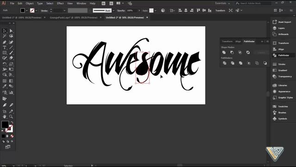
Task: Set paint mode to Gradient
Action: click(7, 136)
